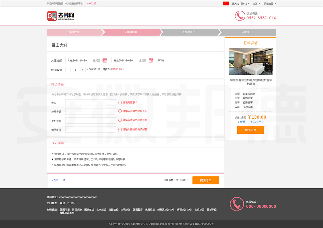Screen dimensions: 323x228
Task: Click the 返回上一步 link
Action: 58,180
